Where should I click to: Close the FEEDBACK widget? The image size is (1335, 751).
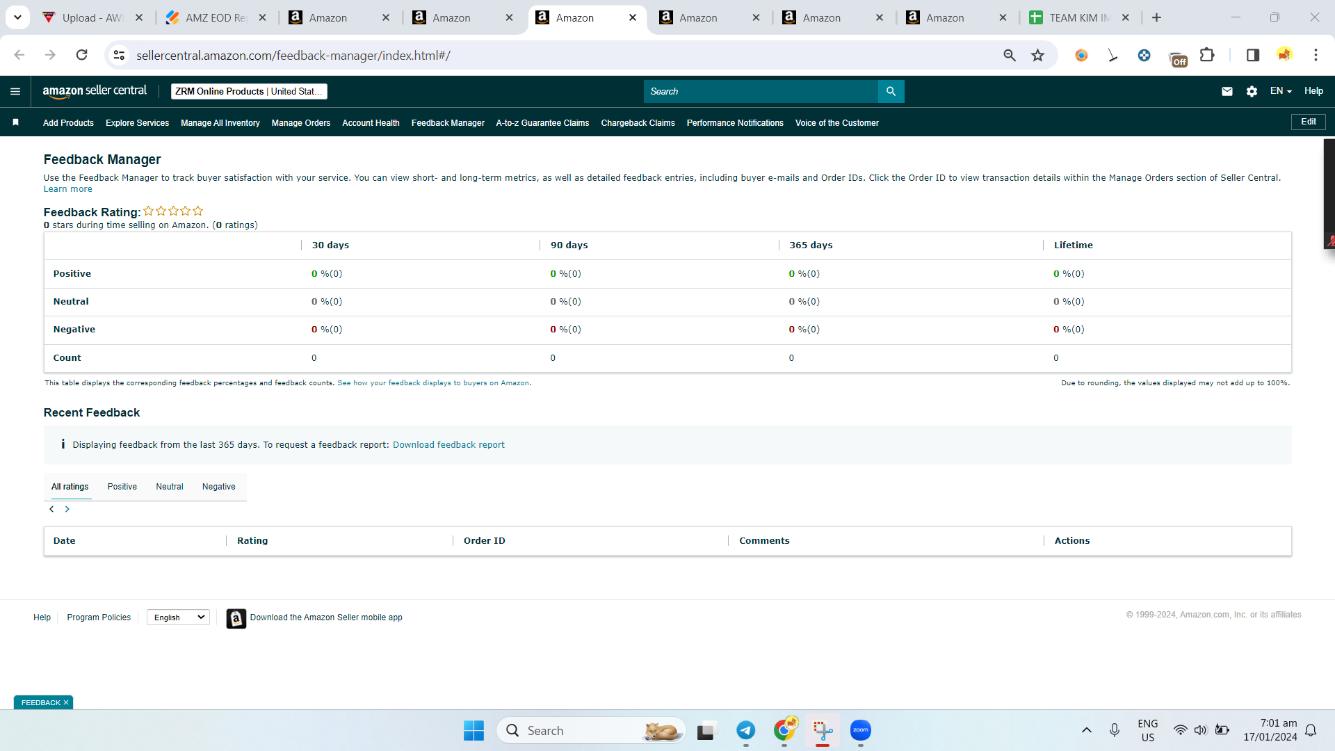(66, 703)
